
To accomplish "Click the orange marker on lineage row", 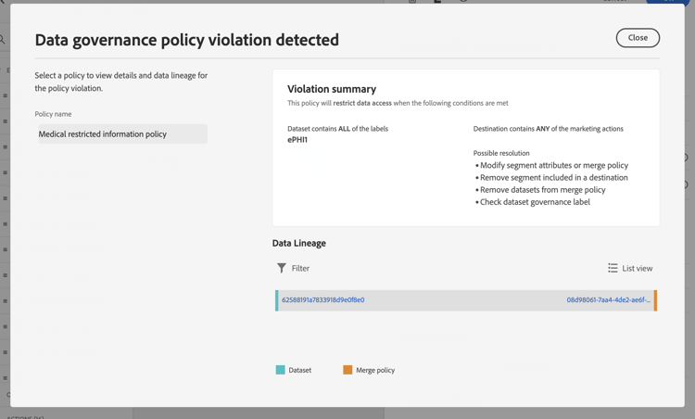I will point(655,300).
